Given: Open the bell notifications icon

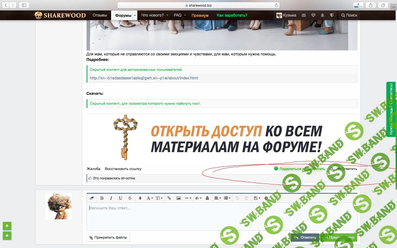Looking at the screenshot, I should coord(322,15).
